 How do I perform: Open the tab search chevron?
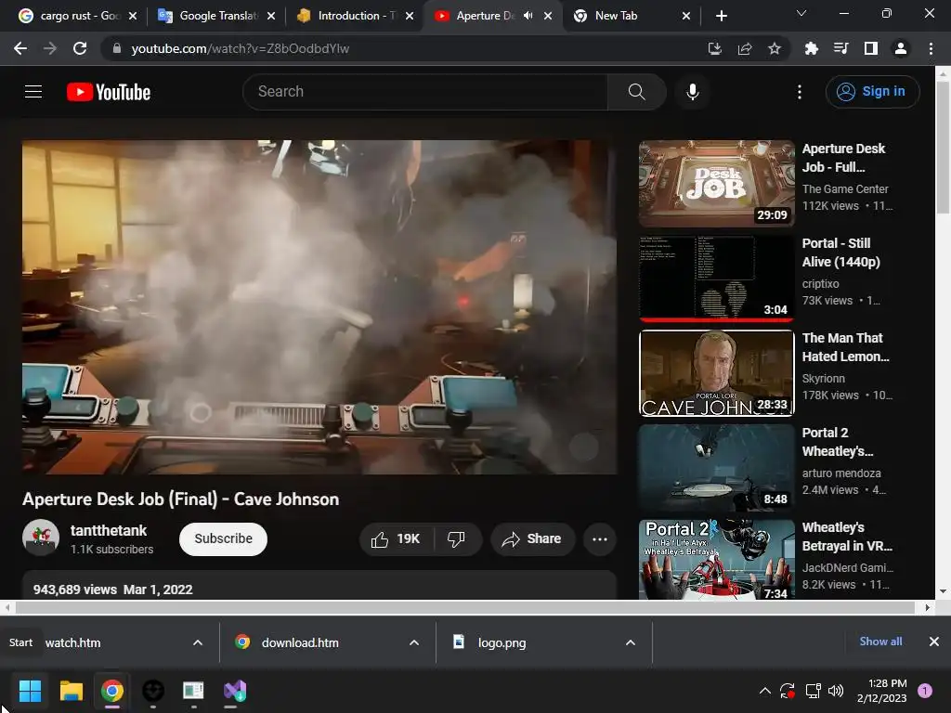[x=801, y=13]
